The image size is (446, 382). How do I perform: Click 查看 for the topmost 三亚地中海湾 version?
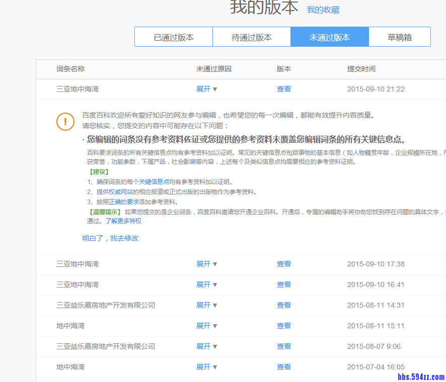283,88
